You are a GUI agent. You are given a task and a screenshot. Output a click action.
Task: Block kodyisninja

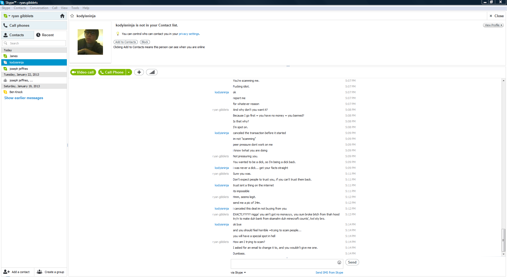pos(145,42)
